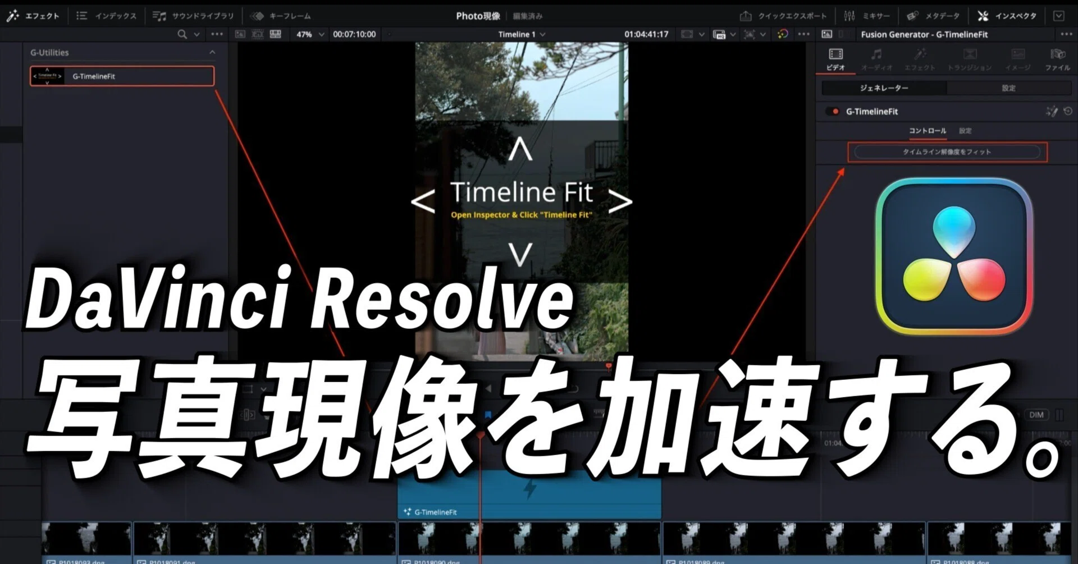
Task: Click the Fusion Generator - G-TimelineFit title
Action: click(x=924, y=34)
